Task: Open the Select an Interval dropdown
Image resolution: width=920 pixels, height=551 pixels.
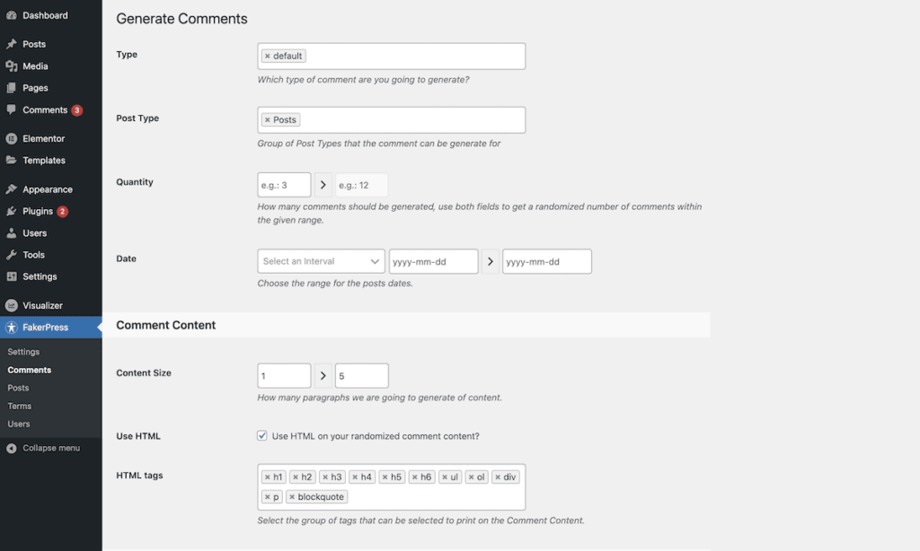Action: [321, 261]
